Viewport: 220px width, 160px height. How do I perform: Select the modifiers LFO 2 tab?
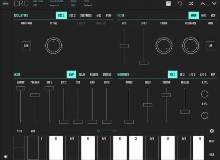[203, 74]
